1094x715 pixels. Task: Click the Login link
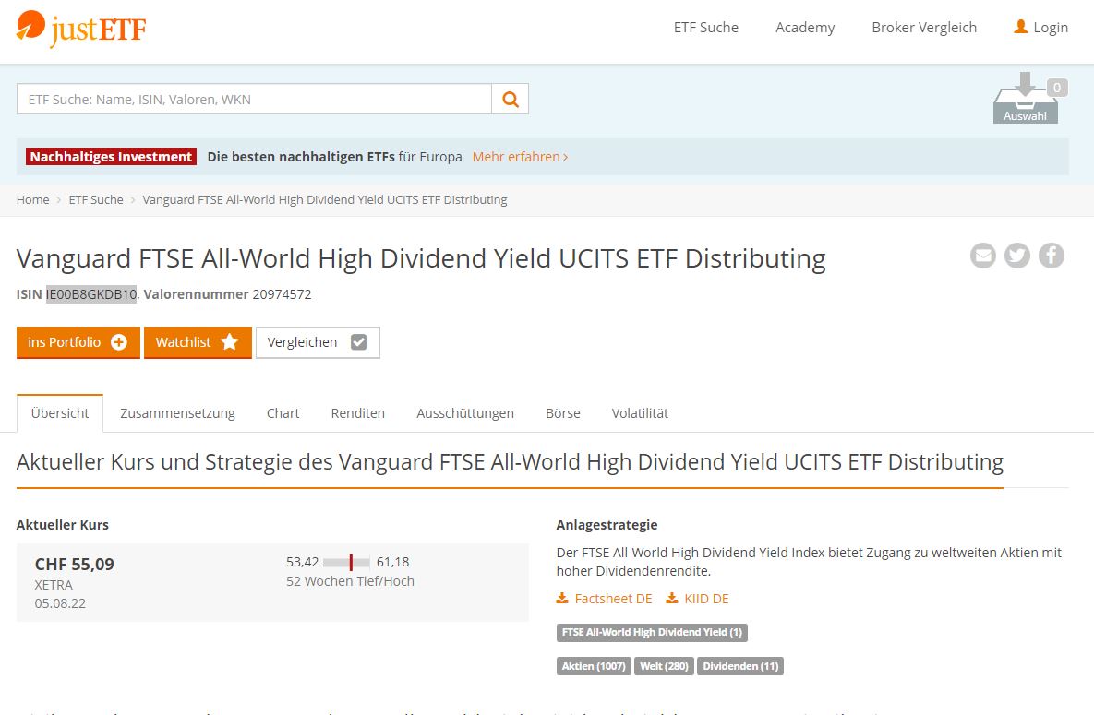click(x=1051, y=27)
